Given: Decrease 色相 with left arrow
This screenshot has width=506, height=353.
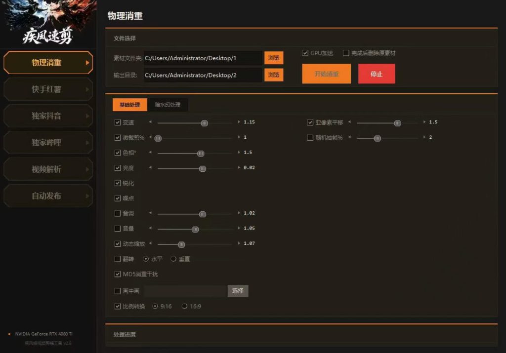Looking at the screenshot, I should tap(150, 152).
